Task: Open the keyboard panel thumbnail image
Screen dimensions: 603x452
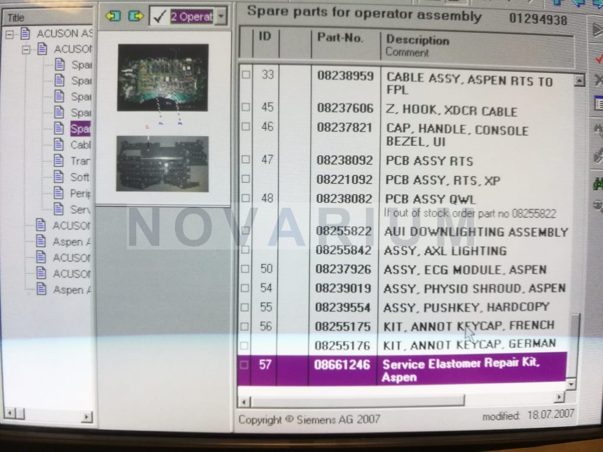Action: point(163,164)
